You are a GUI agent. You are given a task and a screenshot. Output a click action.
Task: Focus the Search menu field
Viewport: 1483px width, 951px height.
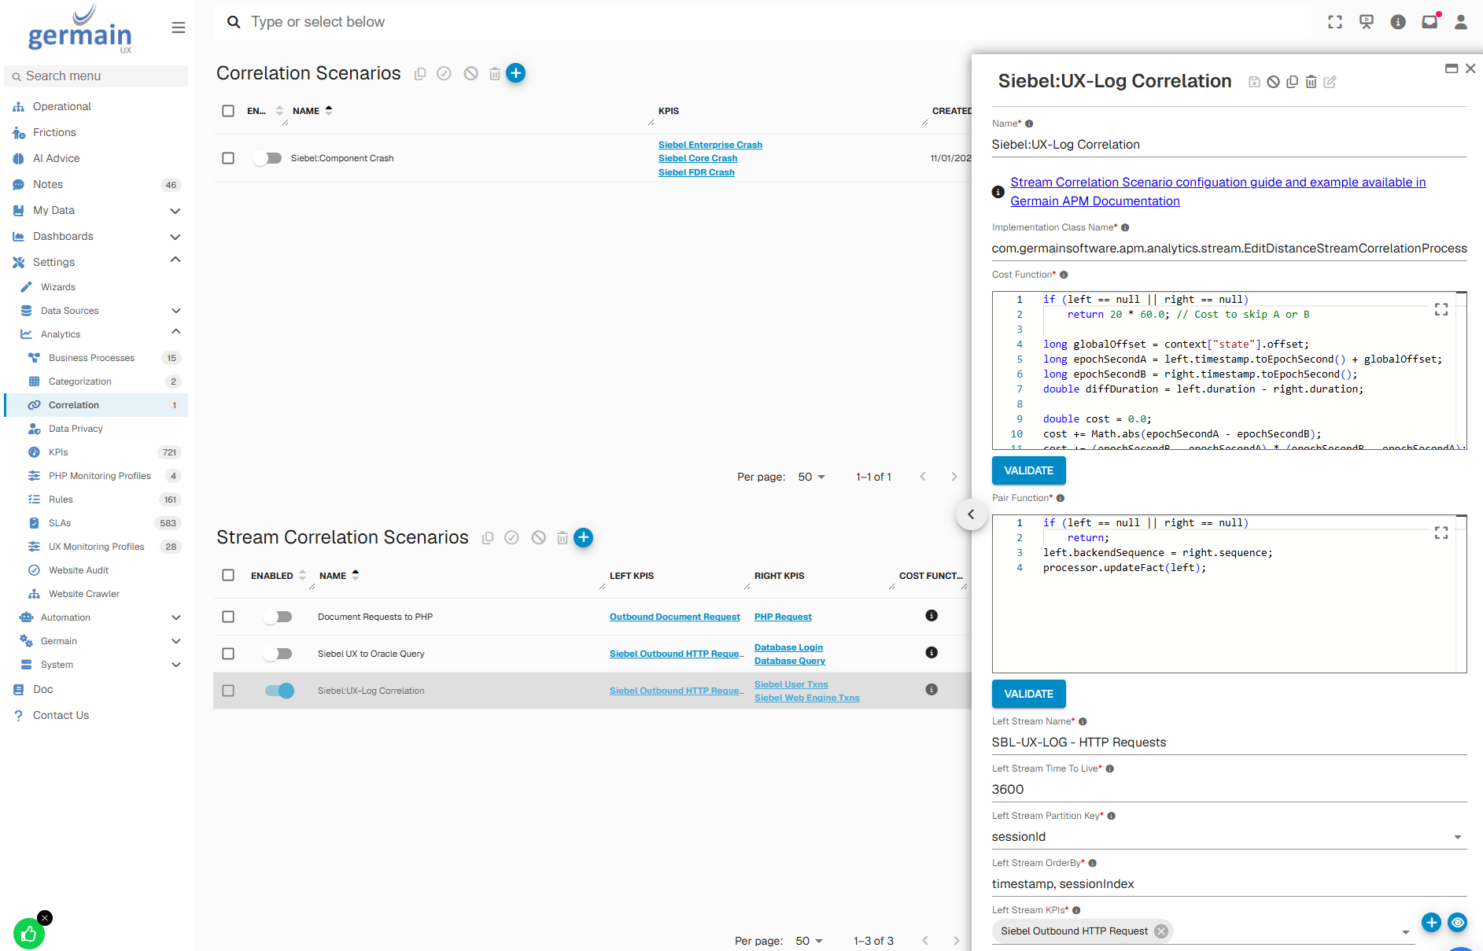(96, 76)
